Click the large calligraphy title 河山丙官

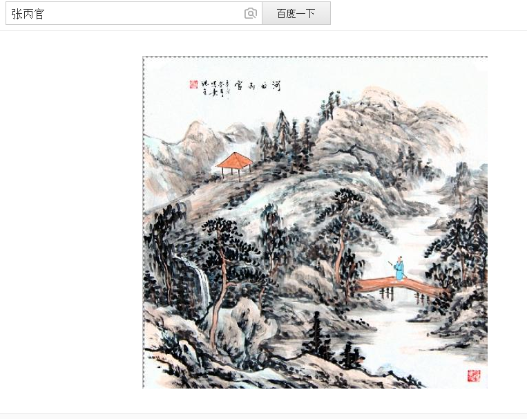click(258, 86)
